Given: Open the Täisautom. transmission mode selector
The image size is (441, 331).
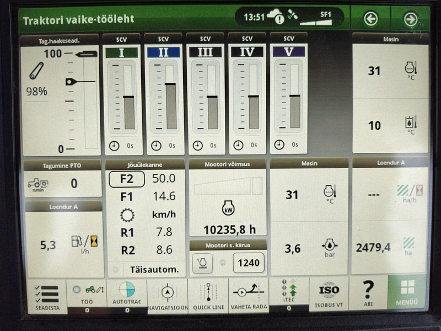Looking at the screenshot, I should [x=154, y=270].
